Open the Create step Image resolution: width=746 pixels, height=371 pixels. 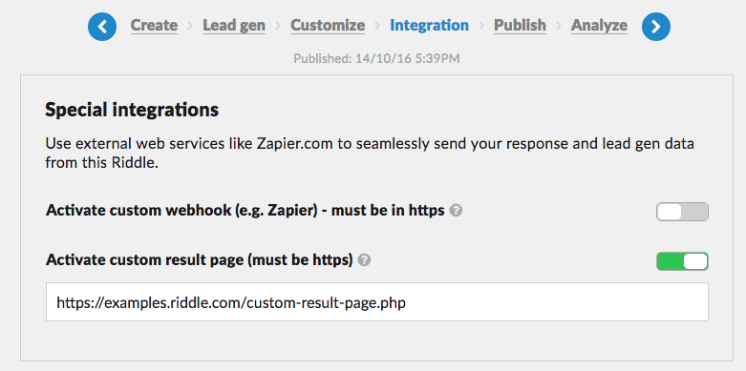coord(154,25)
